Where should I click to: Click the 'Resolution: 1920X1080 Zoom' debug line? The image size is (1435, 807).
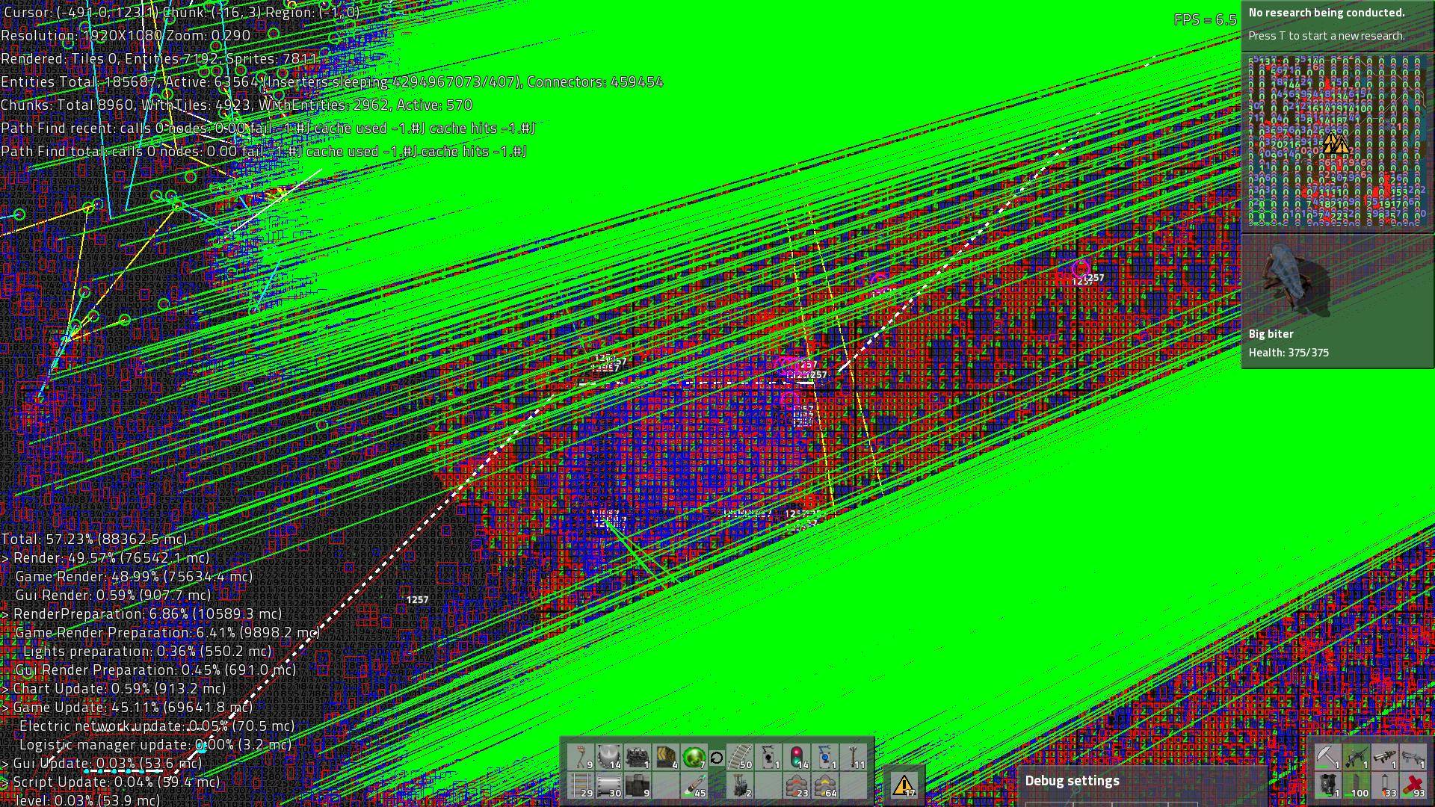coord(126,35)
